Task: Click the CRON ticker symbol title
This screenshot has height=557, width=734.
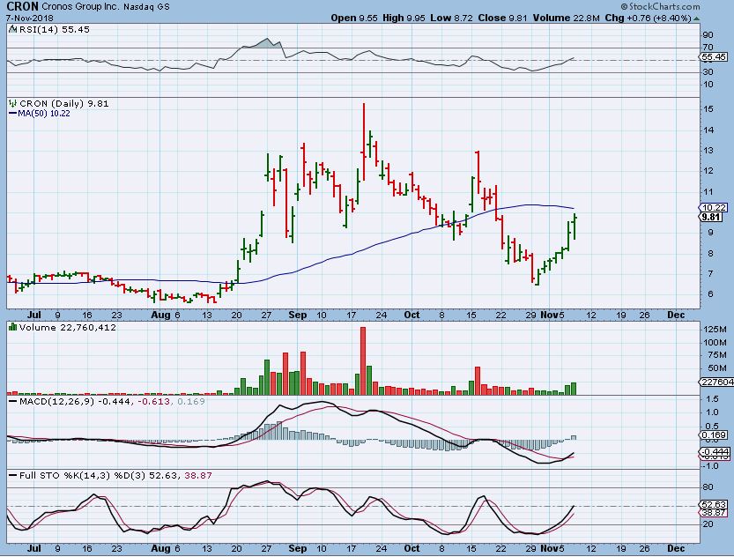Action: pos(22,6)
